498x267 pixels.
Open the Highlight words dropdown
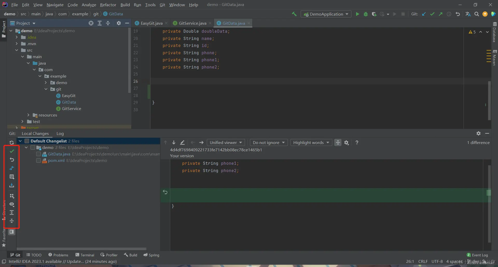click(x=311, y=142)
